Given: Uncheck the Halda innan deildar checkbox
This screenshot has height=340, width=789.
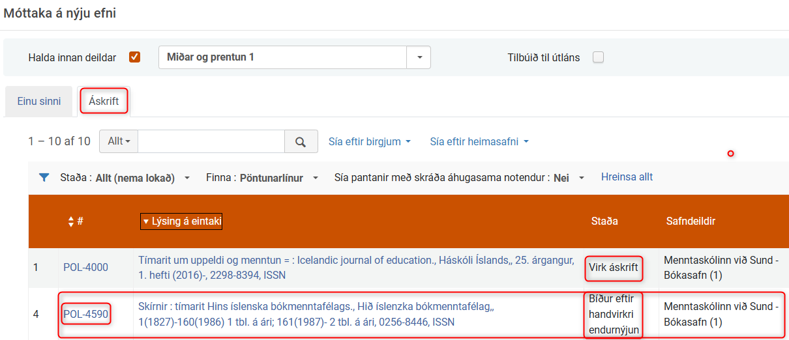Looking at the screenshot, I should tap(135, 57).
